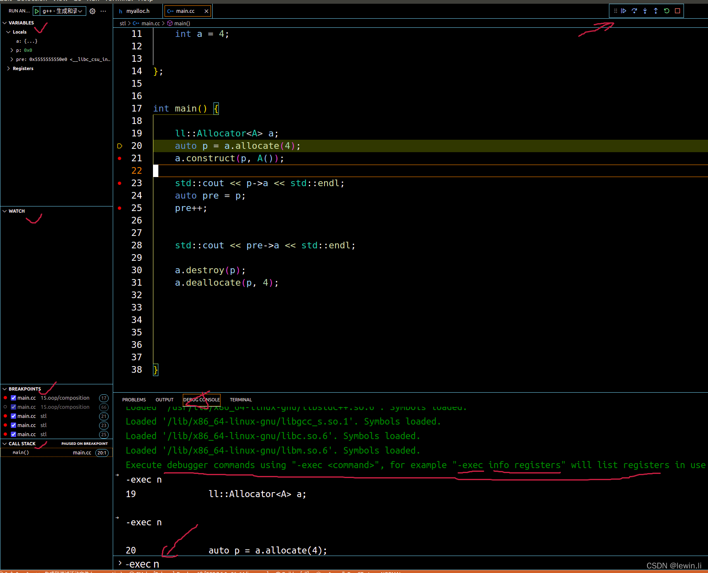Click the main() symbol icon in breadcrumb
Viewport: 708px width, 573px height.
170,23
